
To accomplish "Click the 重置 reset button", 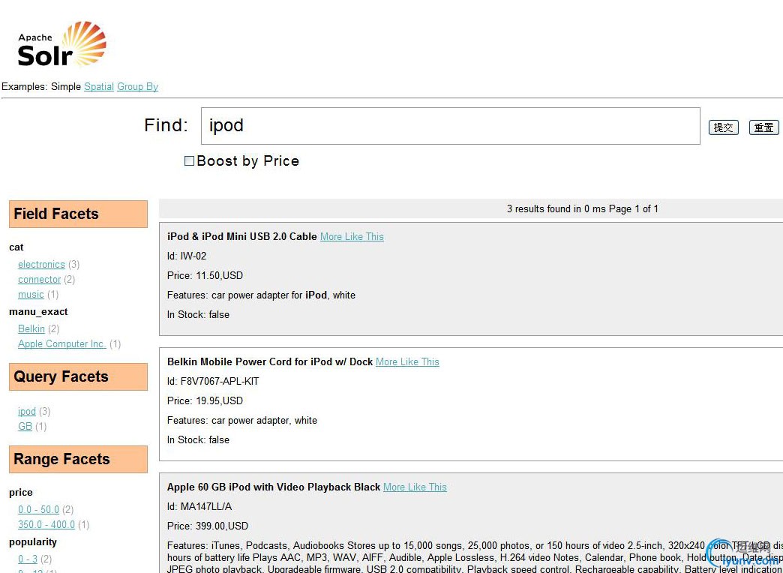I will pyautogui.click(x=763, y=127).
